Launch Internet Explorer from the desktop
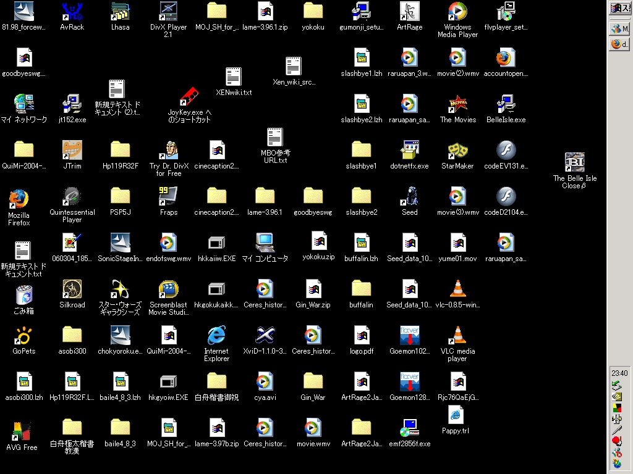This screenshot has width=633, height=474. 216,344
